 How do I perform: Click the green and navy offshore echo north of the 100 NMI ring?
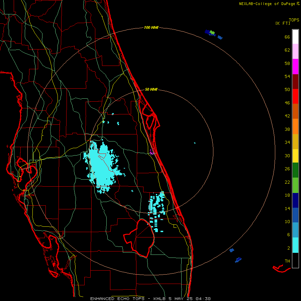click(x=210, y=33)
